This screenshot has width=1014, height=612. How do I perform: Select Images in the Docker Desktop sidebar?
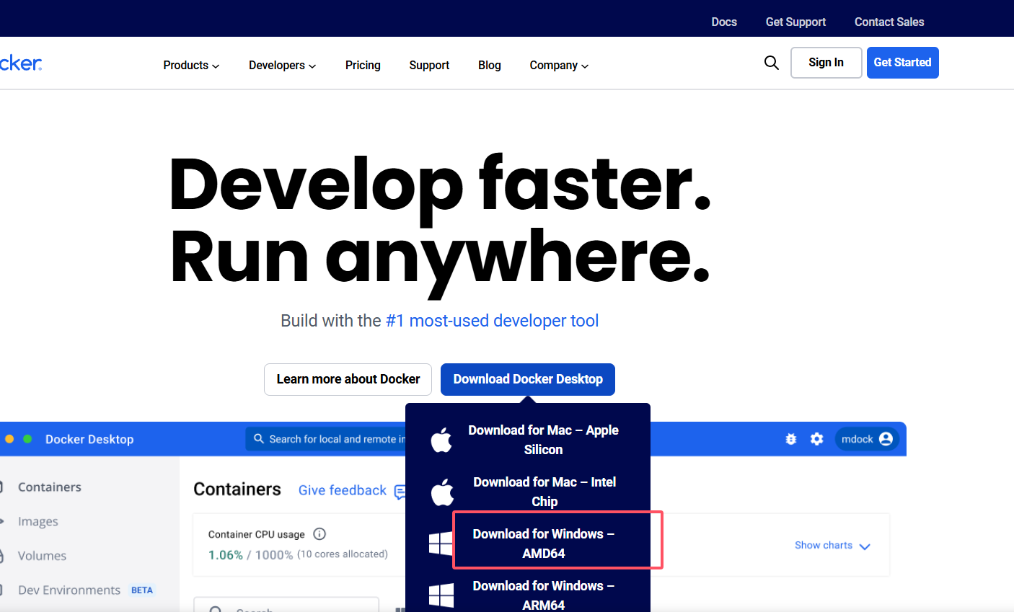pyautogui.click(x=38, y=522)
